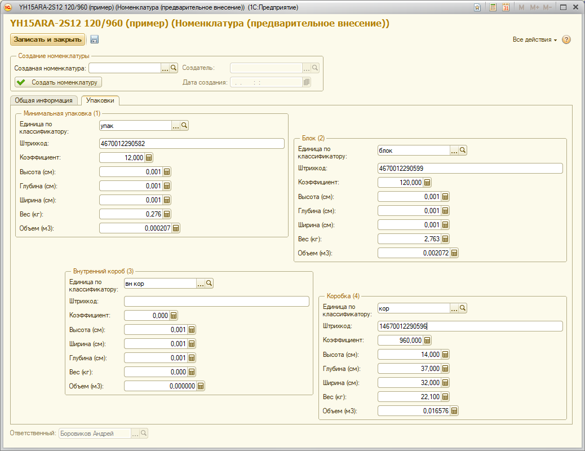The height and width of the screenshot is (451, 585).
Task: Open calculator icon in window title bar
Action: click(493, 7)
